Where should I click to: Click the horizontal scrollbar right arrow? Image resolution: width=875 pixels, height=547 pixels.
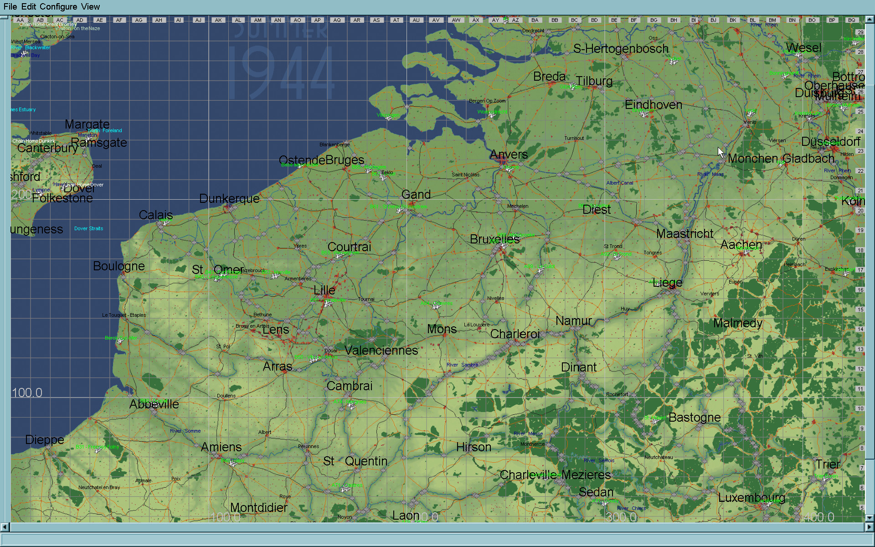[x=869, y=527]
